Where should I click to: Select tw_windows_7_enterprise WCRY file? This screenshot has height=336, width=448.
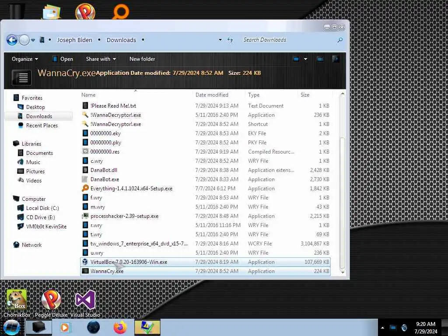(139, 244)
